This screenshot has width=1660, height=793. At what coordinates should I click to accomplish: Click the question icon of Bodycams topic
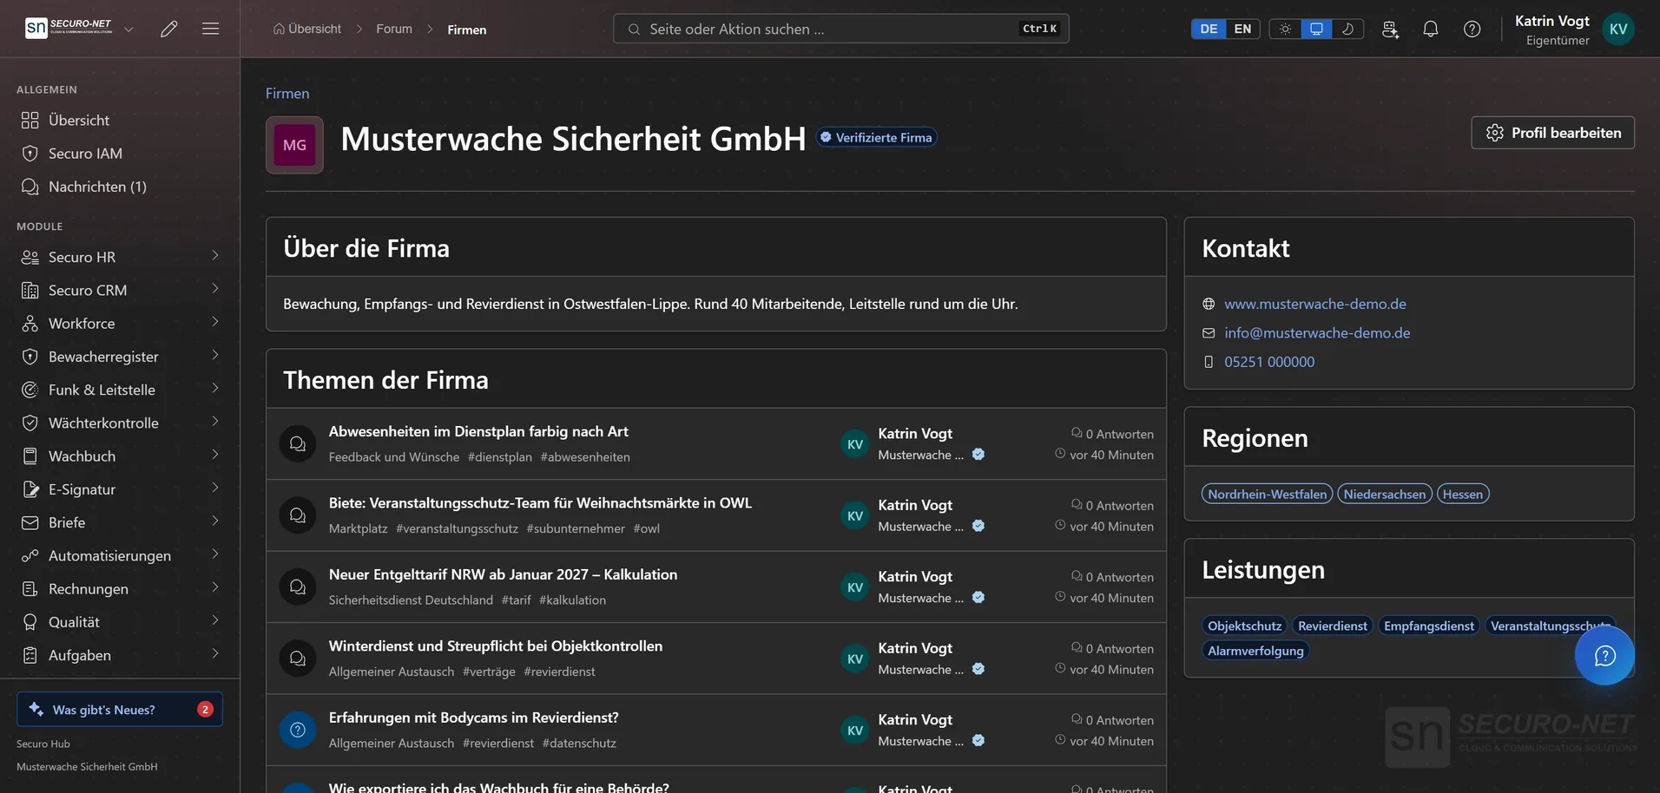[298, 730]
